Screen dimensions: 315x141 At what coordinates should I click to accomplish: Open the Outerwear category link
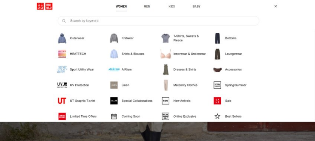(x=77, y=38)
